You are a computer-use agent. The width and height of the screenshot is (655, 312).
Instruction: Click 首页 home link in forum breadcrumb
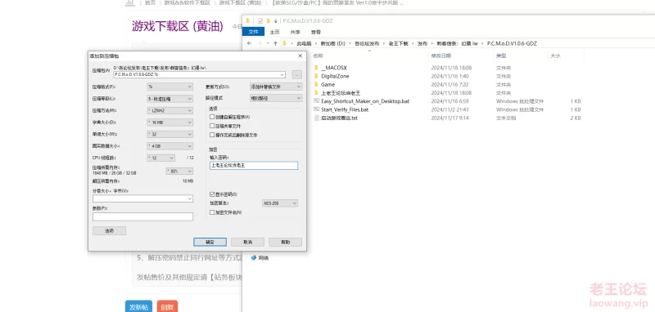click(150, 2)
